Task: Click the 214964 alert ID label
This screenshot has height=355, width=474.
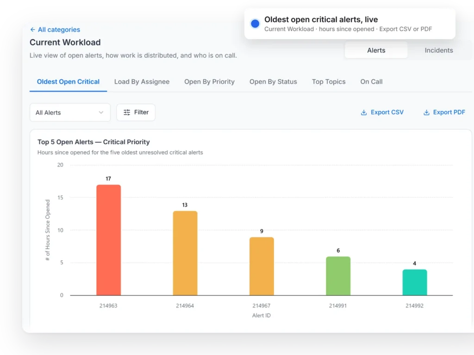Action: click(185, 306)
